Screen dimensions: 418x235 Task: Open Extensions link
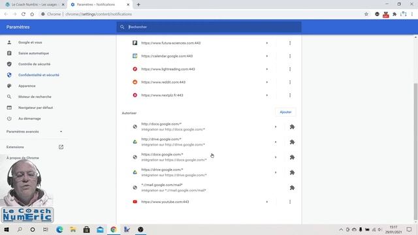click(15, 147)
